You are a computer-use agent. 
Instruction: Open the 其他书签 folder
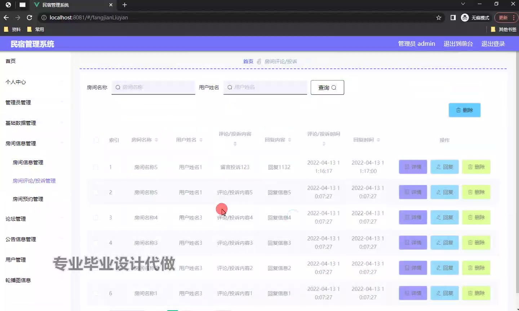pyautogui.click(x=504, y=30)
